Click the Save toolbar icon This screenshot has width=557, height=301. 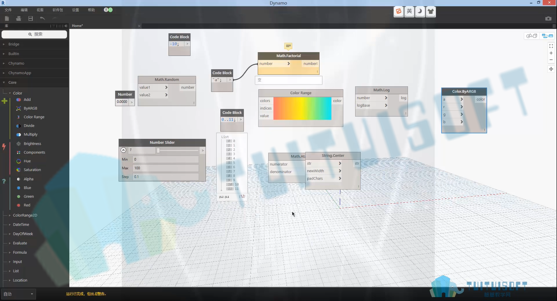coord(31,18)
